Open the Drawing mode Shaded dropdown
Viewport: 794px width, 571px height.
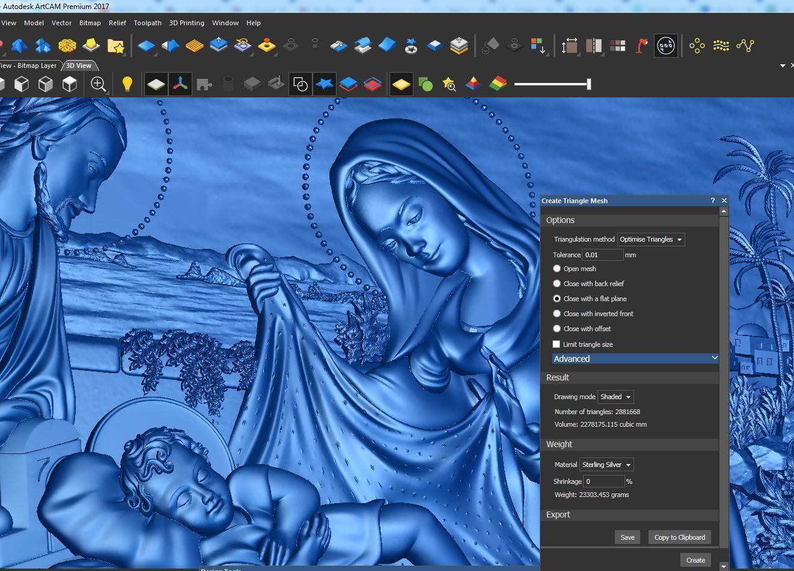(x=615, y=397)
